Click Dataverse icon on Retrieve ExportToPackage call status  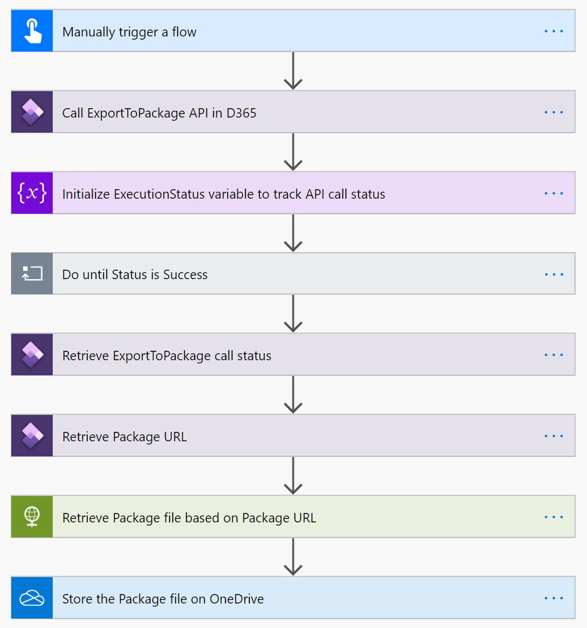[x=32, y=355]
